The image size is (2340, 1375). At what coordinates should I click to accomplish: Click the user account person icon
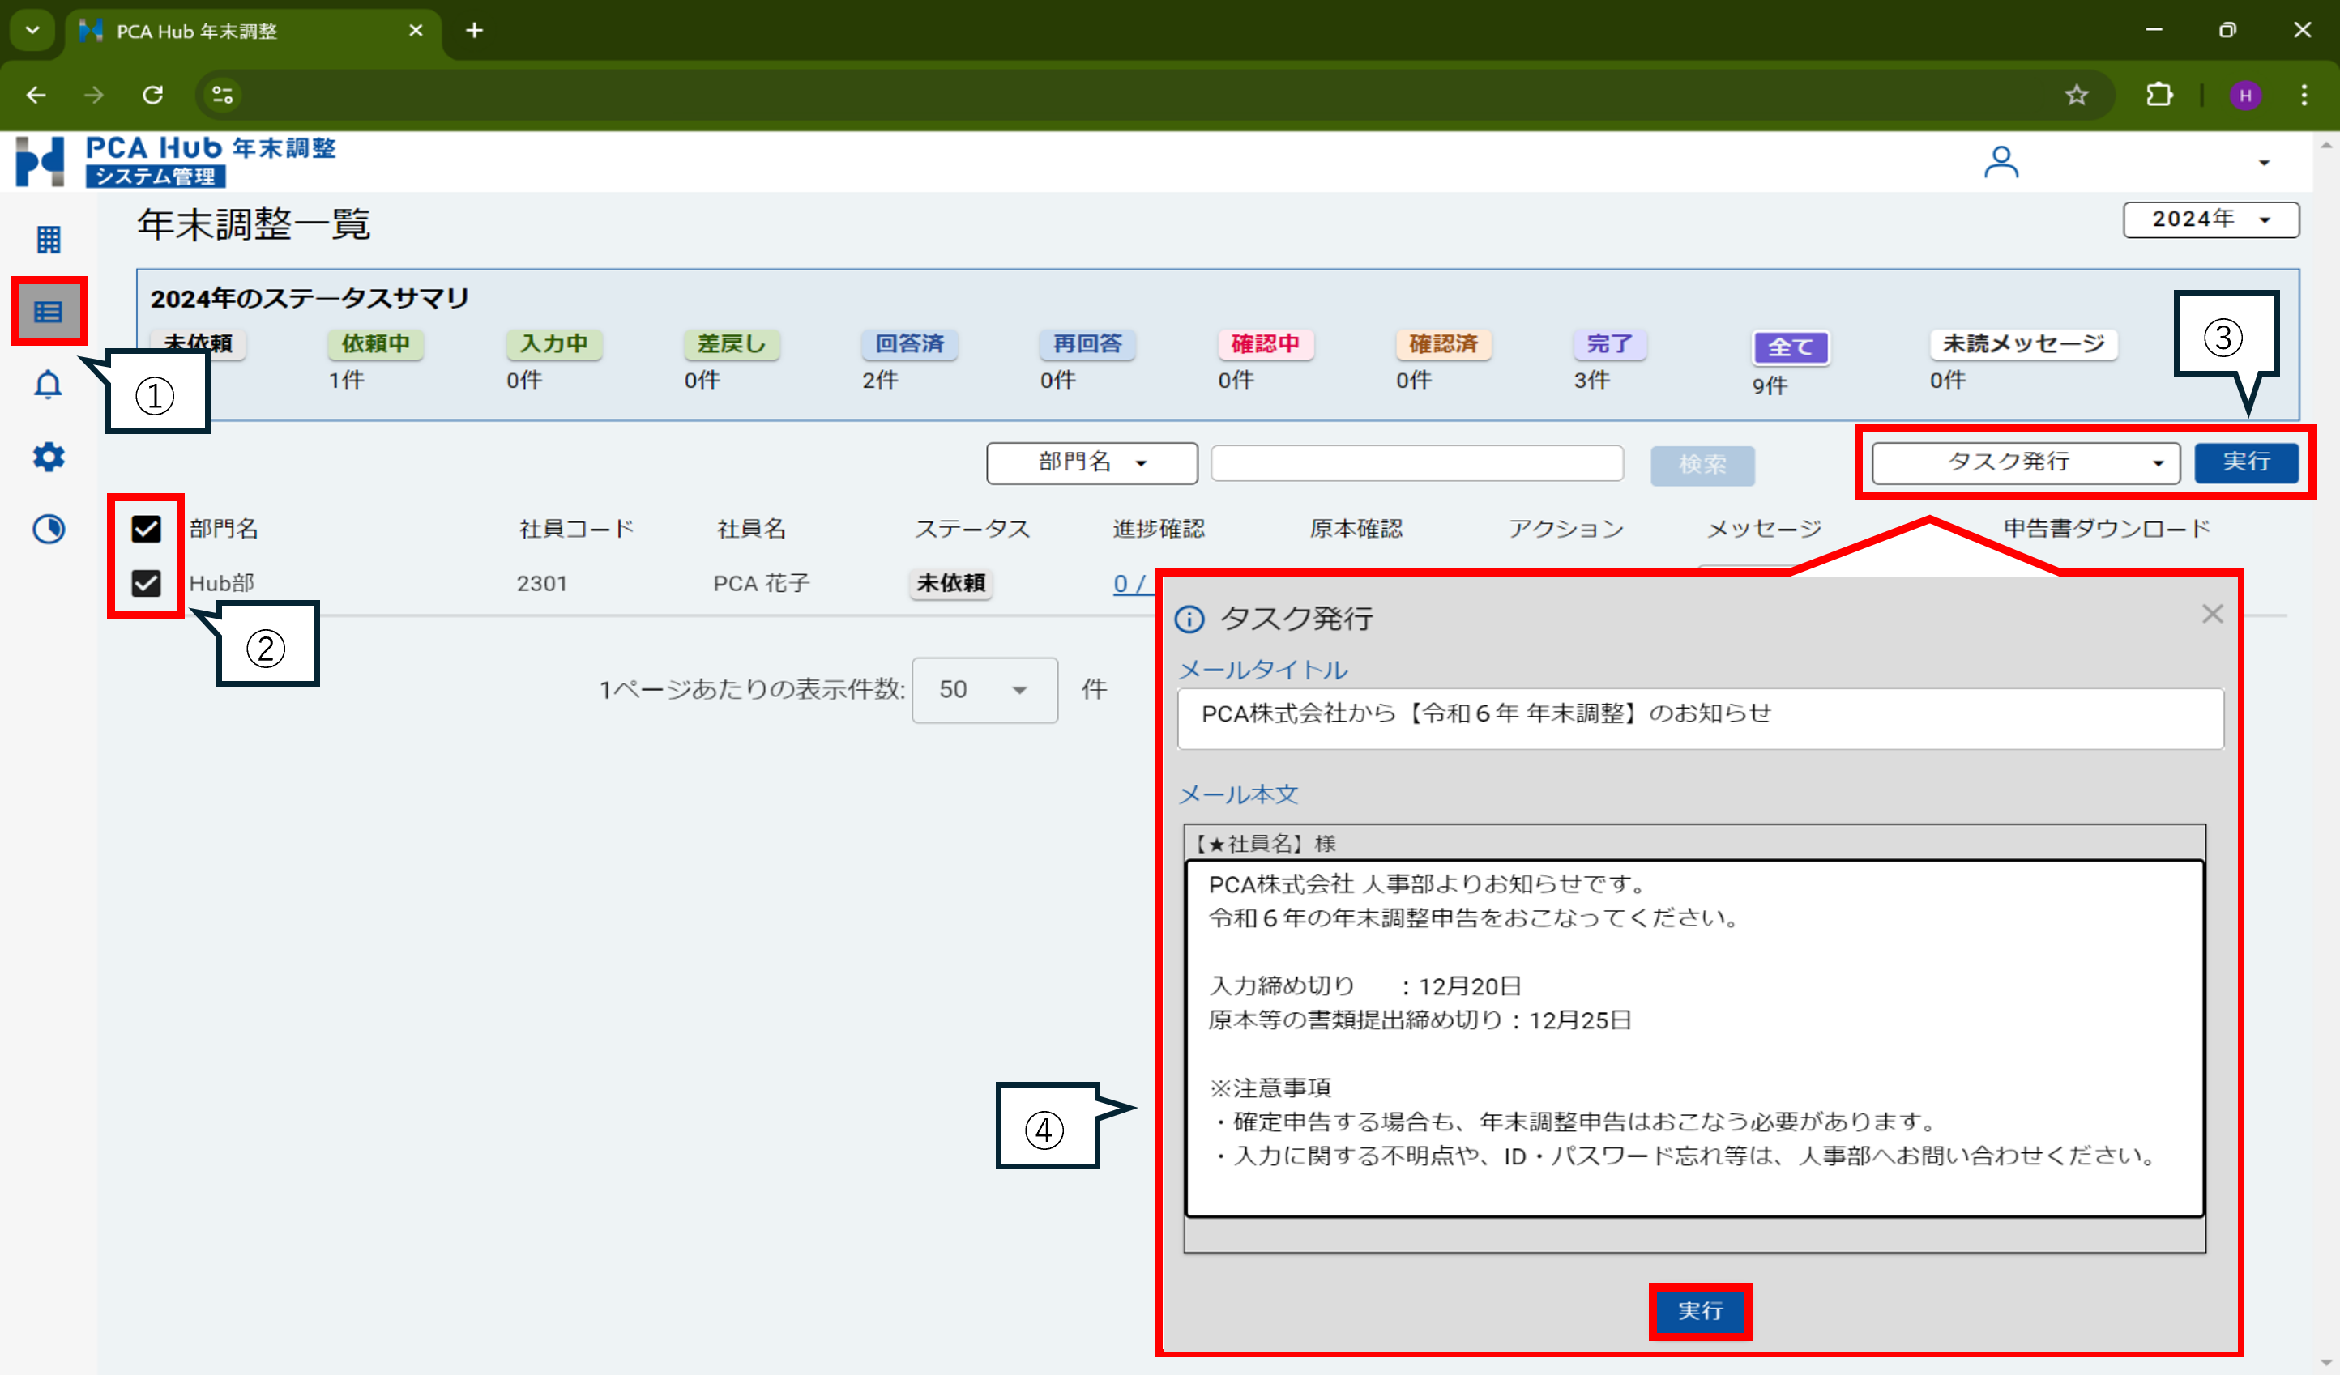2001,161
